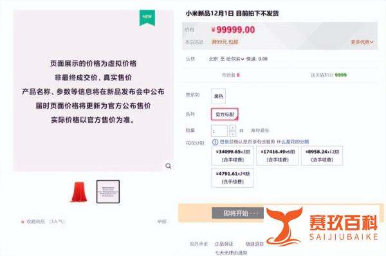Click the 快递: 0.00 shipping fee text
Image resolution: width=386 pixels, height=256 pixels.
click(x=257, y=59)
